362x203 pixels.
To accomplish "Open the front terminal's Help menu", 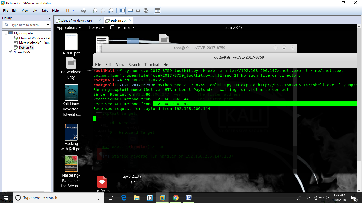I will [x=167, y=65].
